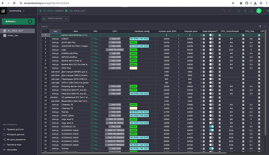
Task: Turn off 'пора покупать?' for TexHoo row 32
Action: coord(211,148)
